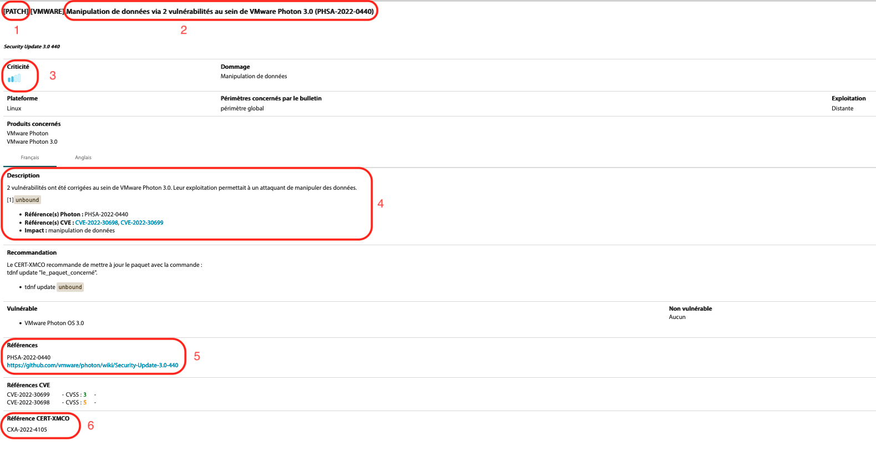
Task: Click the [PATCH] tag in the title
Action: pos(16,12)
